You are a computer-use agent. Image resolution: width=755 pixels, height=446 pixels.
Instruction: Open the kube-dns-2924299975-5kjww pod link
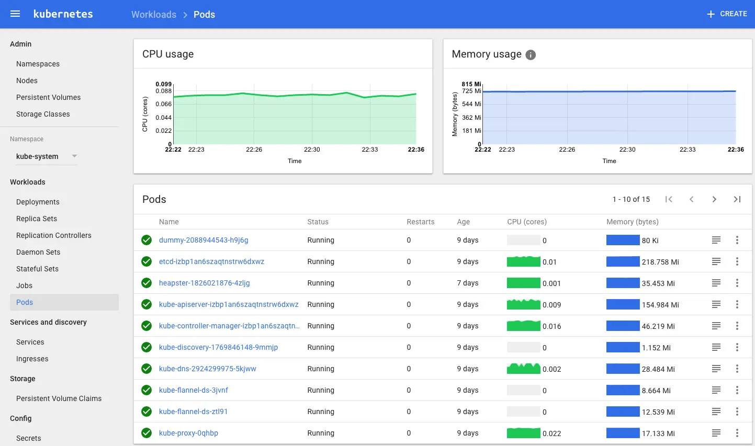(208, 369)
